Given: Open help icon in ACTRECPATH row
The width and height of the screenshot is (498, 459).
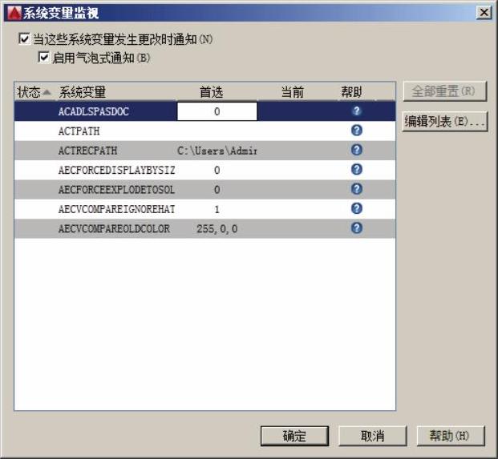Looking at the screenshot, I should [357, 150].
